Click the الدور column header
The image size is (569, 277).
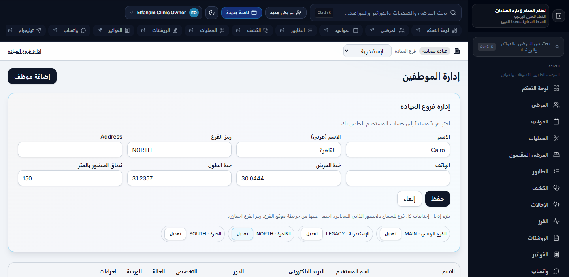pyautogui.click(x=238, y=272)
